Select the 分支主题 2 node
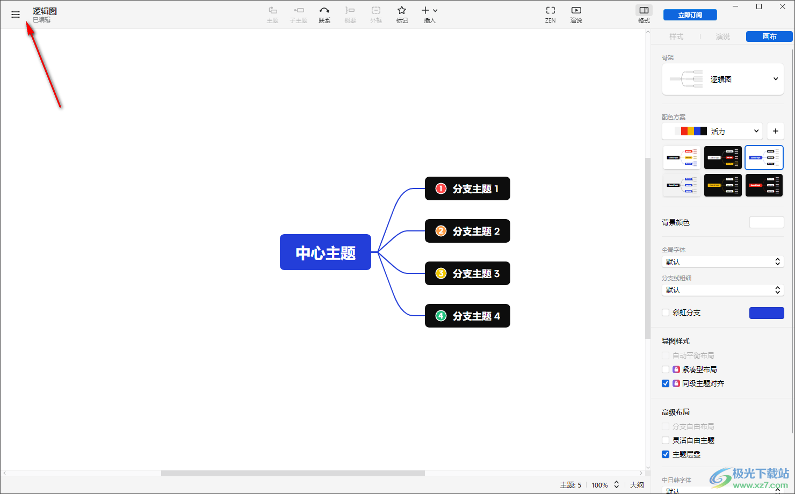 pyautogui.click(x=467, y=231)
